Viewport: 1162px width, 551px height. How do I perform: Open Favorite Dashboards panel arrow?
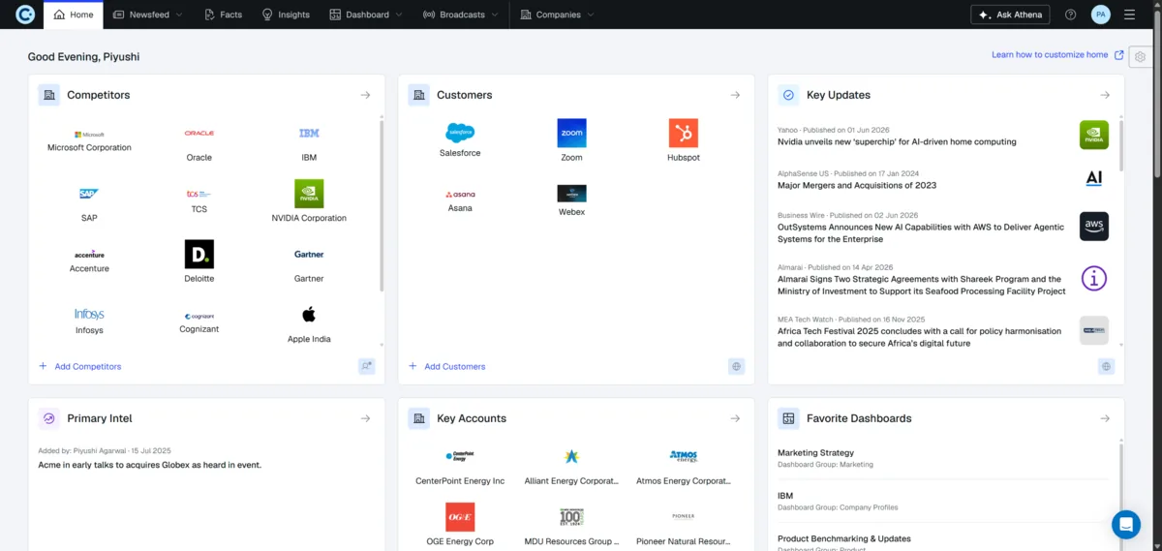click(1105, 418)
